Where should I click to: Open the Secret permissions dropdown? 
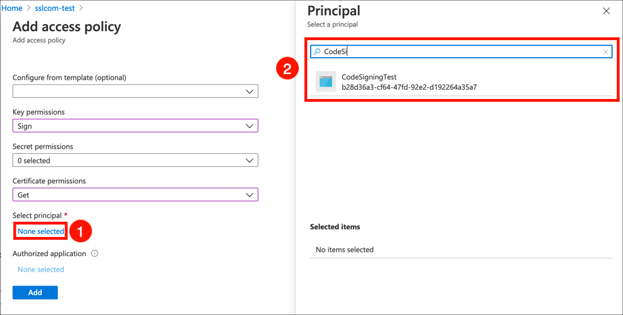pos(135,161)
